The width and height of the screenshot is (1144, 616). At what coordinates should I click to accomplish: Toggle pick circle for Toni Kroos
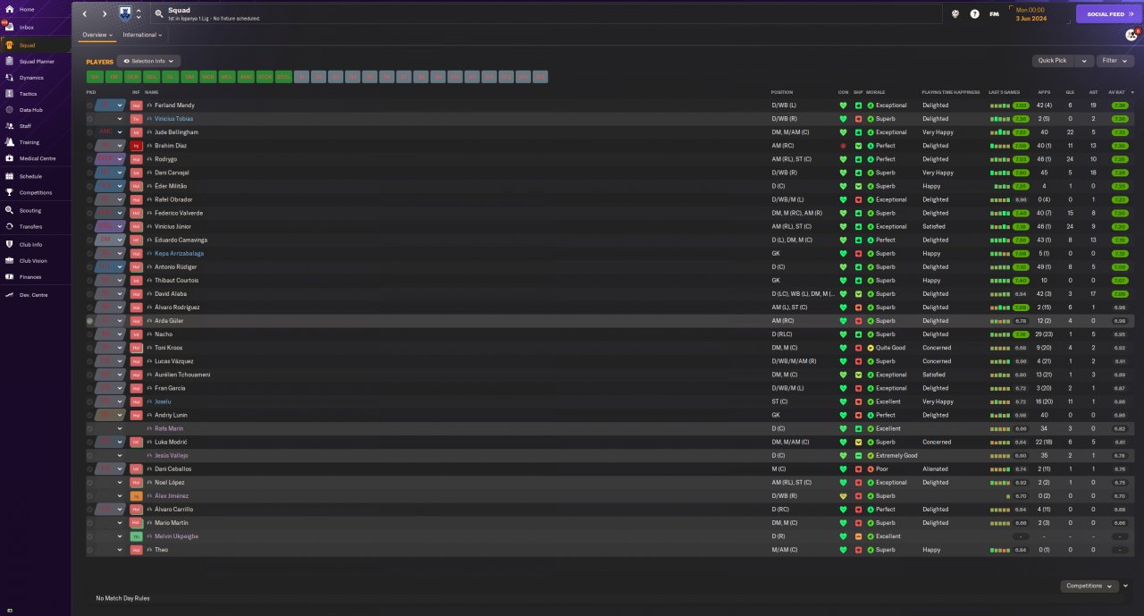pyautogui.click(x=89, y=348)
